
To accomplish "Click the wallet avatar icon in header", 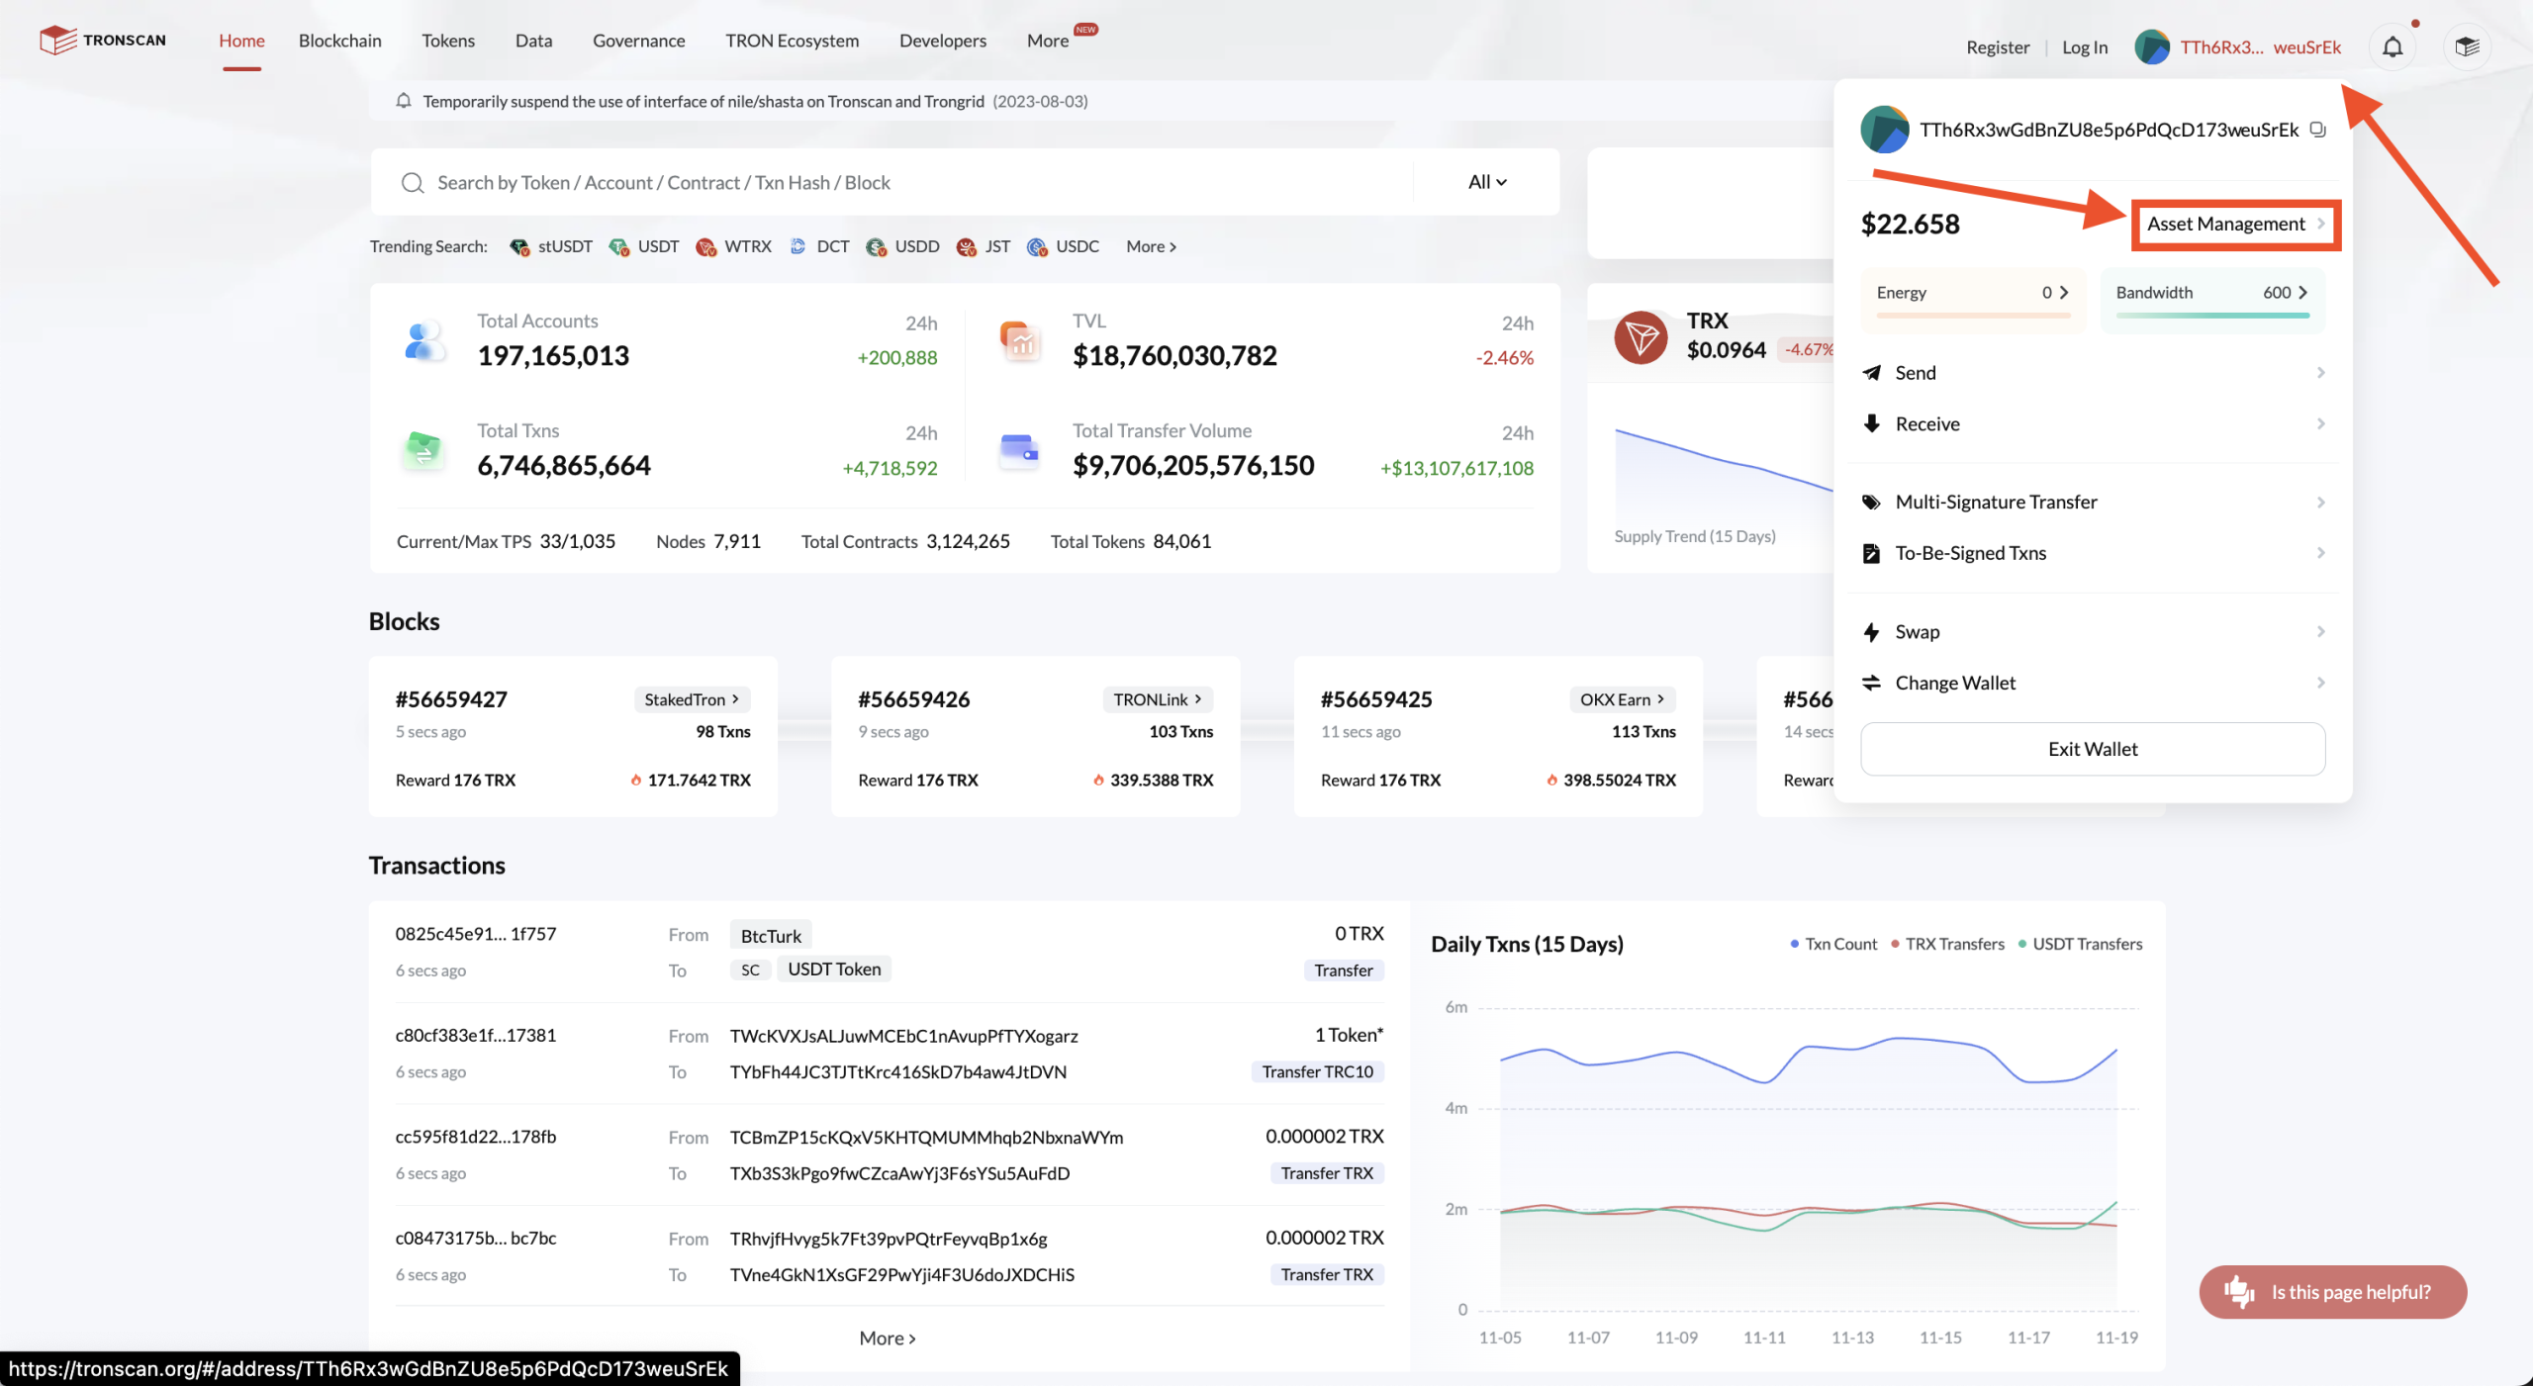I will pyautogui.click(x=2151, y=46).
